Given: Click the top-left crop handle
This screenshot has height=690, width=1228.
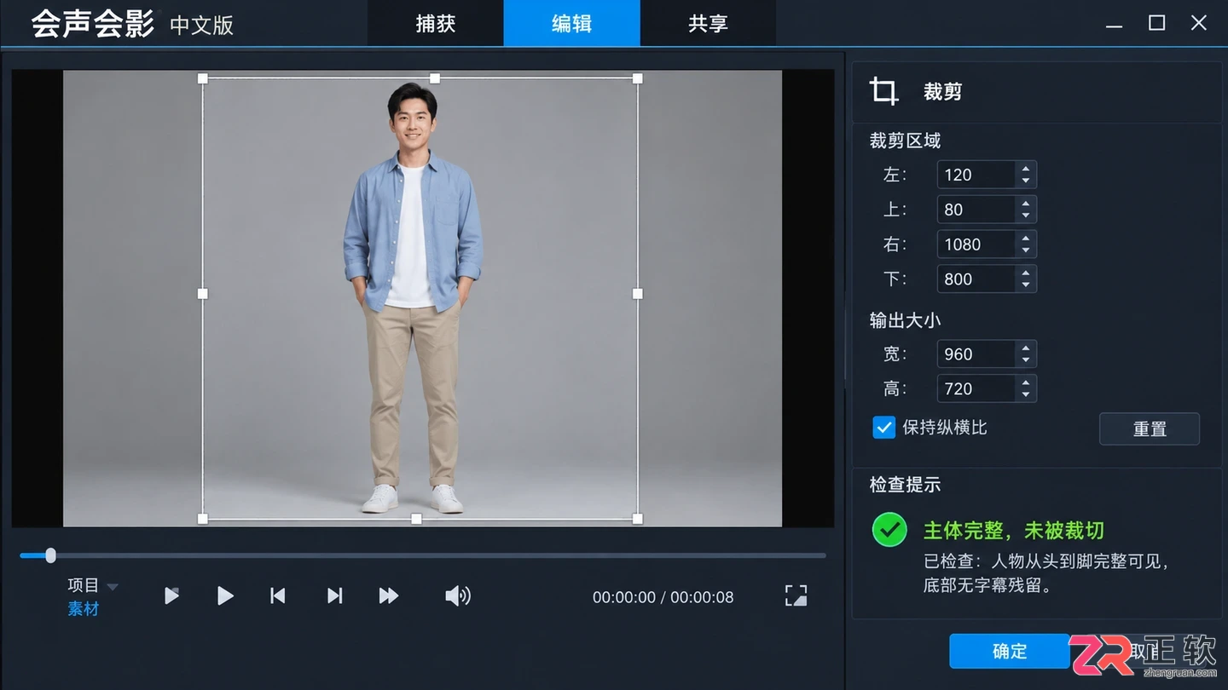Looking at the screenshot, I should coord(203,78).
